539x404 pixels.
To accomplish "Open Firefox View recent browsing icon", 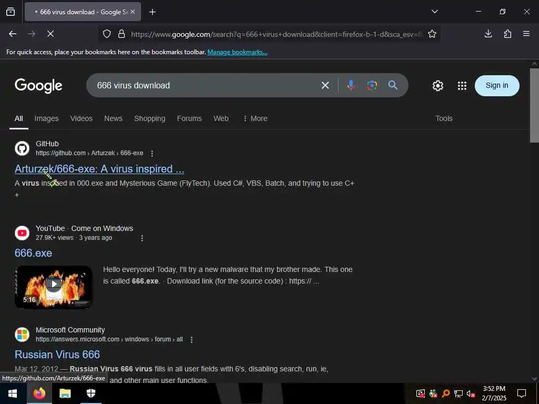I will click(x=11, y=12).
